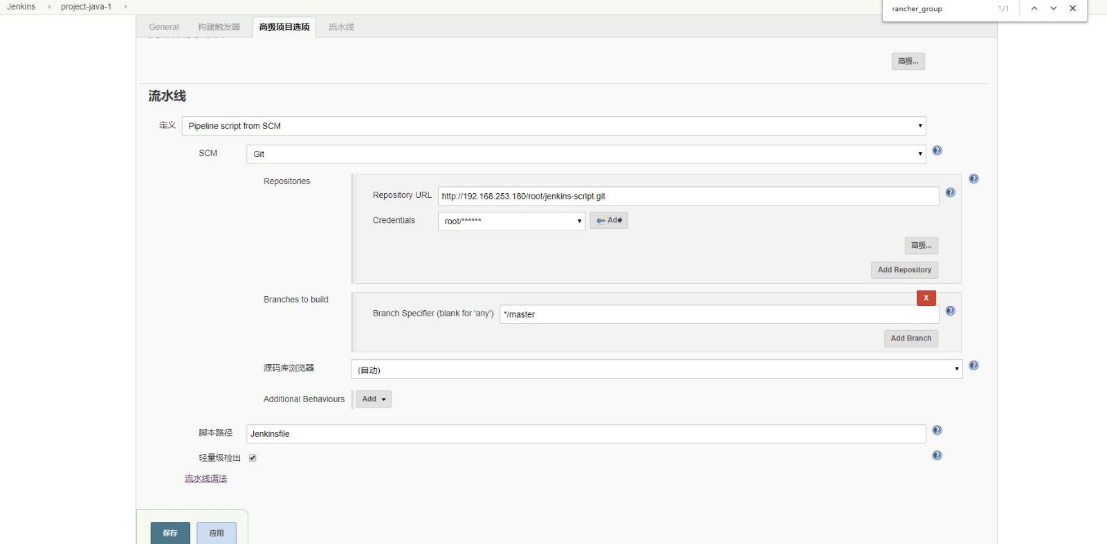Open the Credentials root dropdown
This screenshot has height=544, width=1107.
pos(511,221)
